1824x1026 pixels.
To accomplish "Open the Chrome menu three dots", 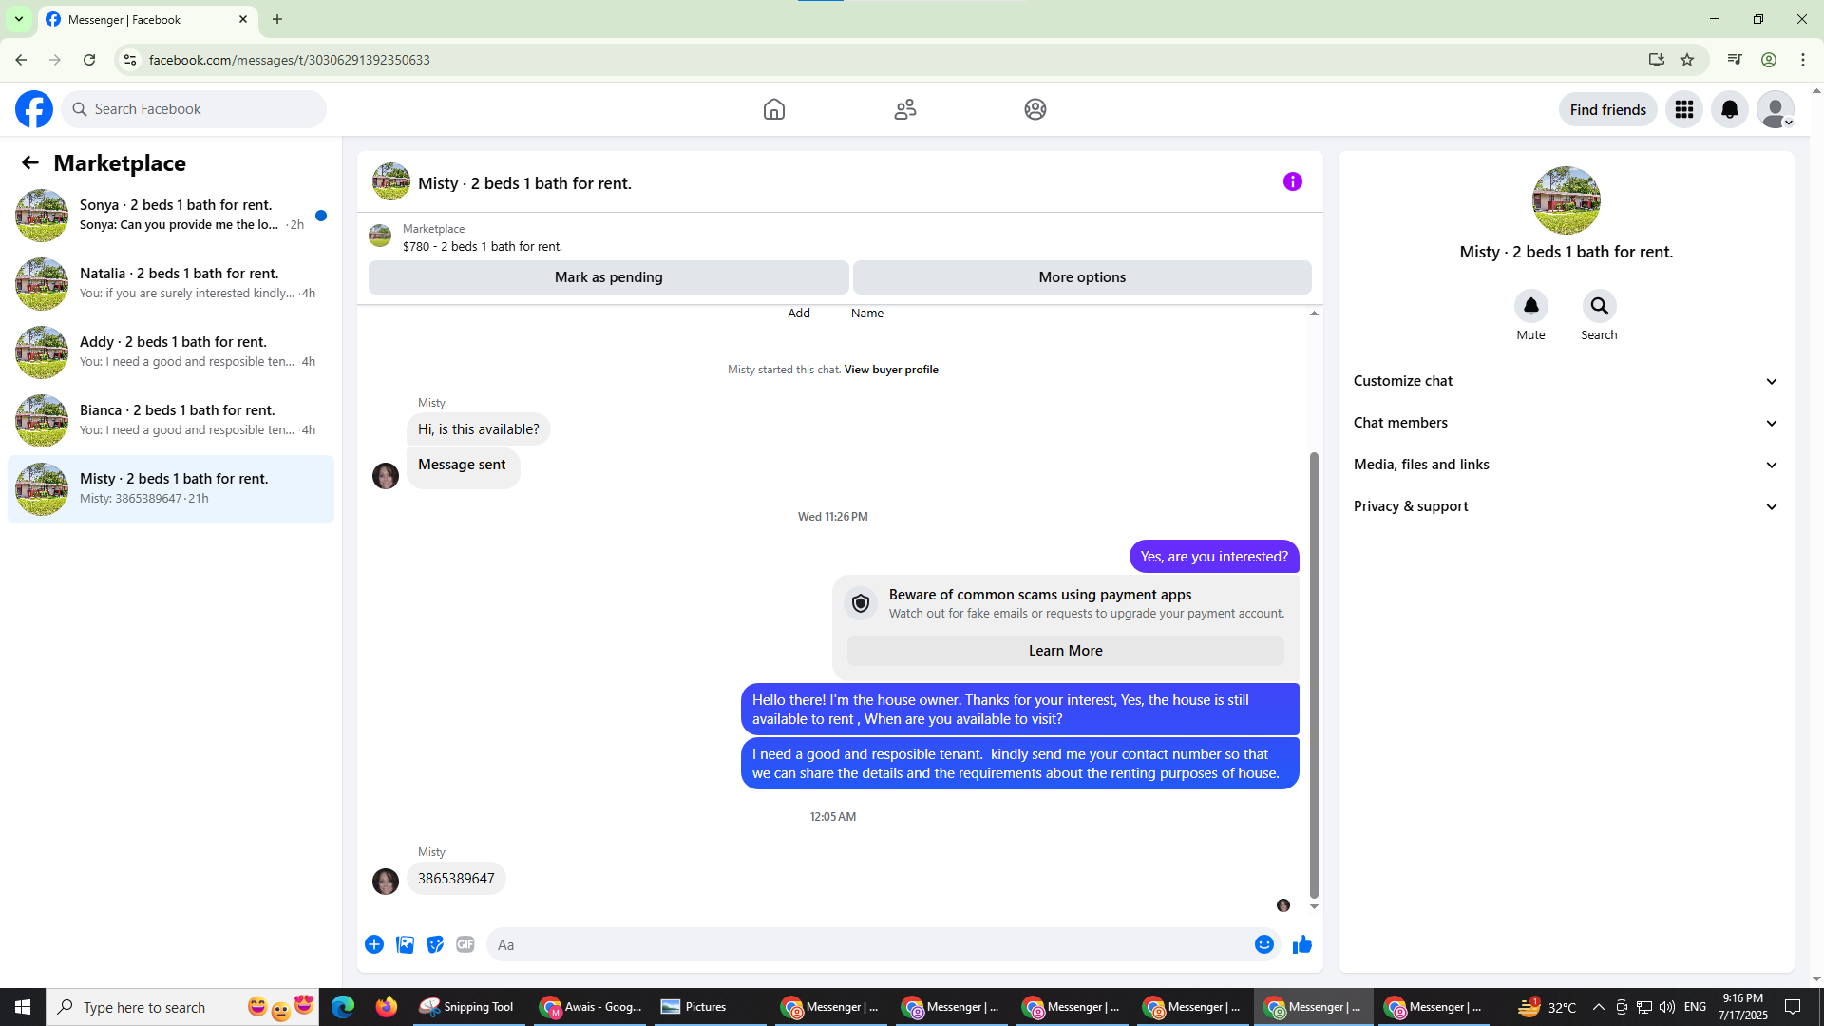I will coord(1803,60).
